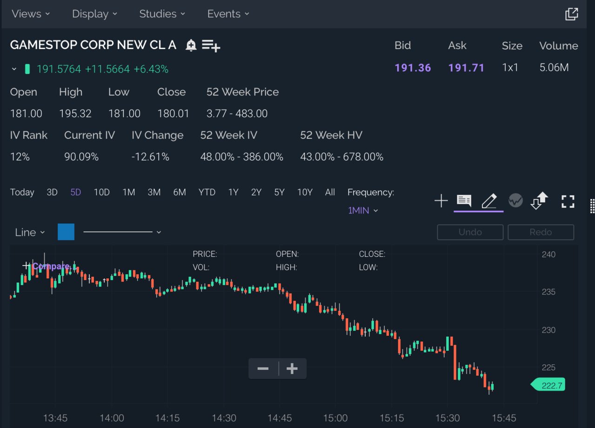Click the 5.06M volume value
Viewport: 595px width, 428px height.
(554, 68)
